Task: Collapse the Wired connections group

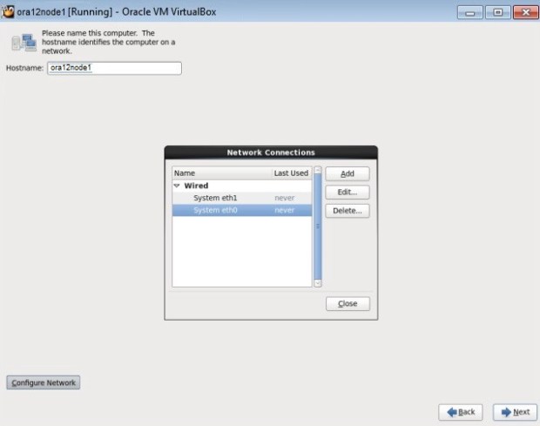Action: tap(177, 186)
